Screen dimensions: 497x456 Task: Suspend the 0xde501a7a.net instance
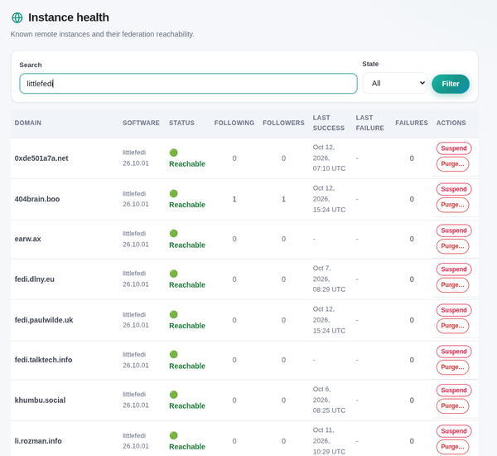click(454, 148)
